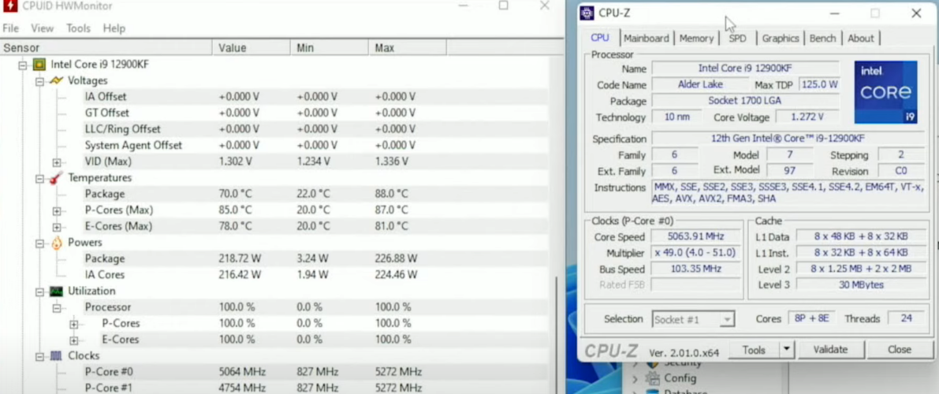This screenshot has height=394, width=939.
Task: Switch to the Bench tab
Action: tap(823, 39)
